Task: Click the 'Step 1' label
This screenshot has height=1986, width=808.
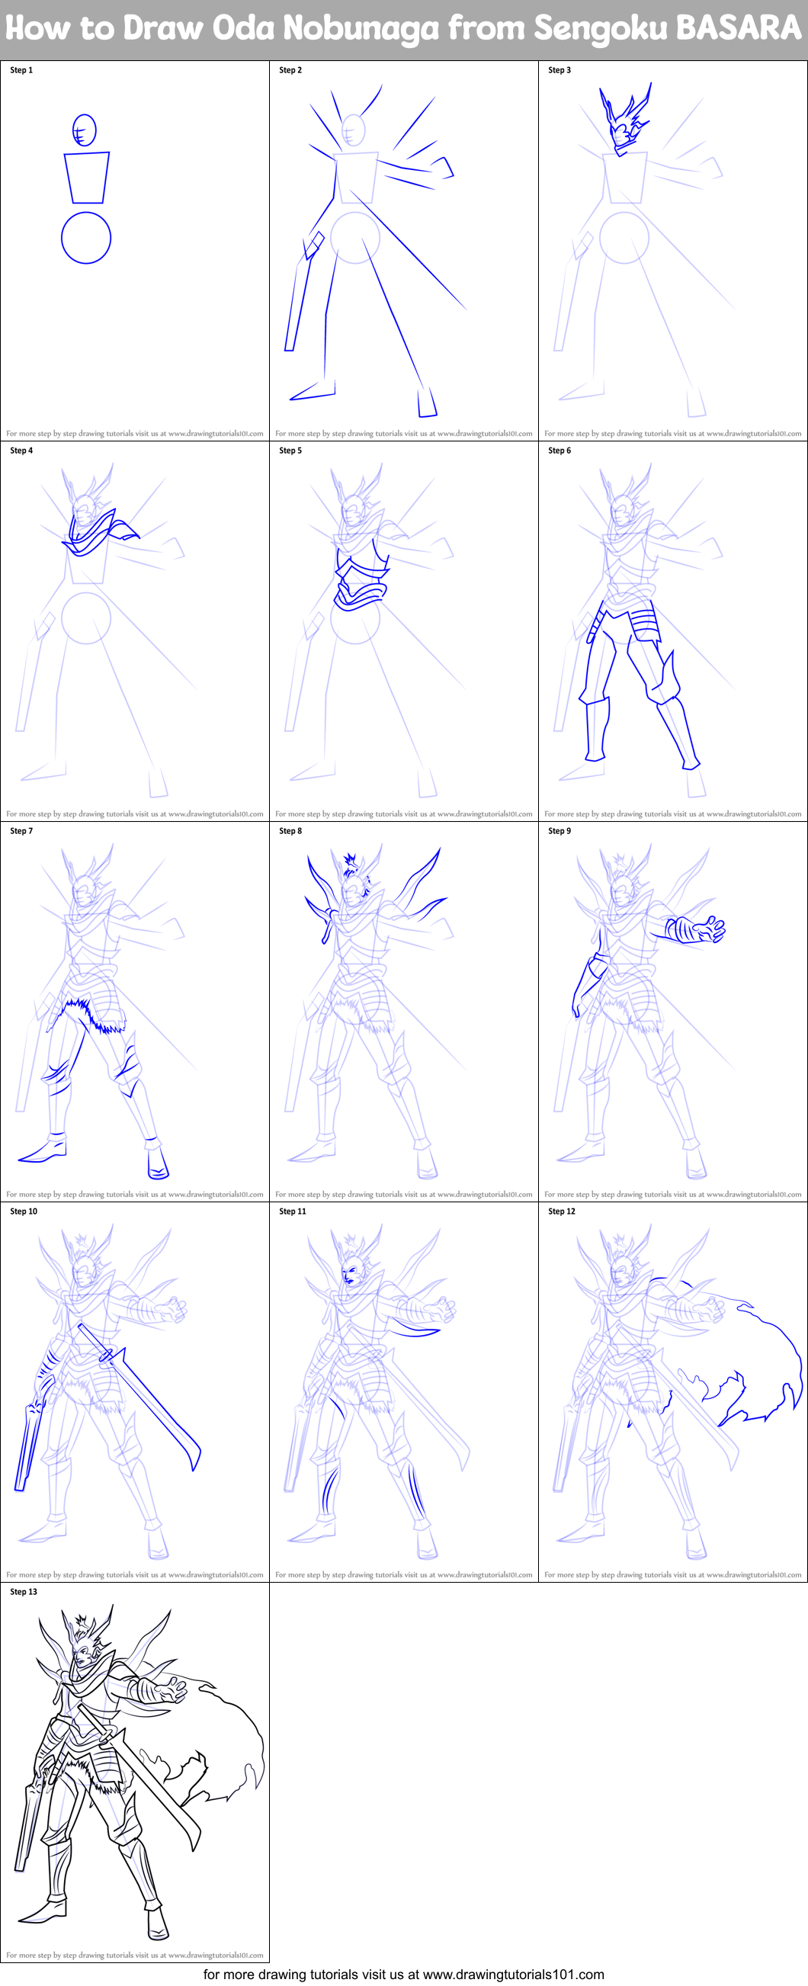Action: pos(21,70)
